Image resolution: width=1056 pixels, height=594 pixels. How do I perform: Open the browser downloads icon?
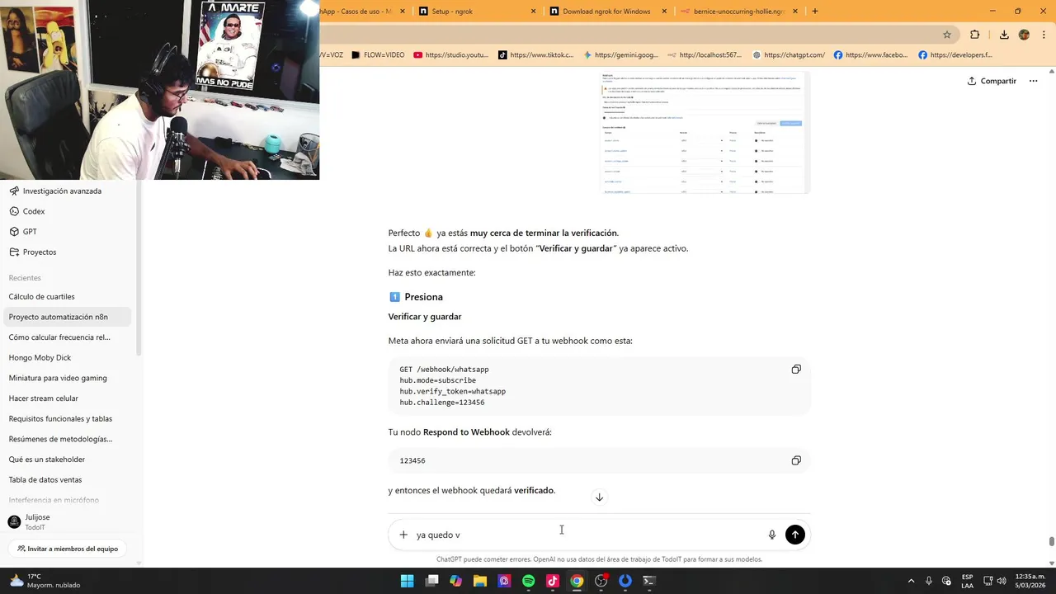point(1004,35)
